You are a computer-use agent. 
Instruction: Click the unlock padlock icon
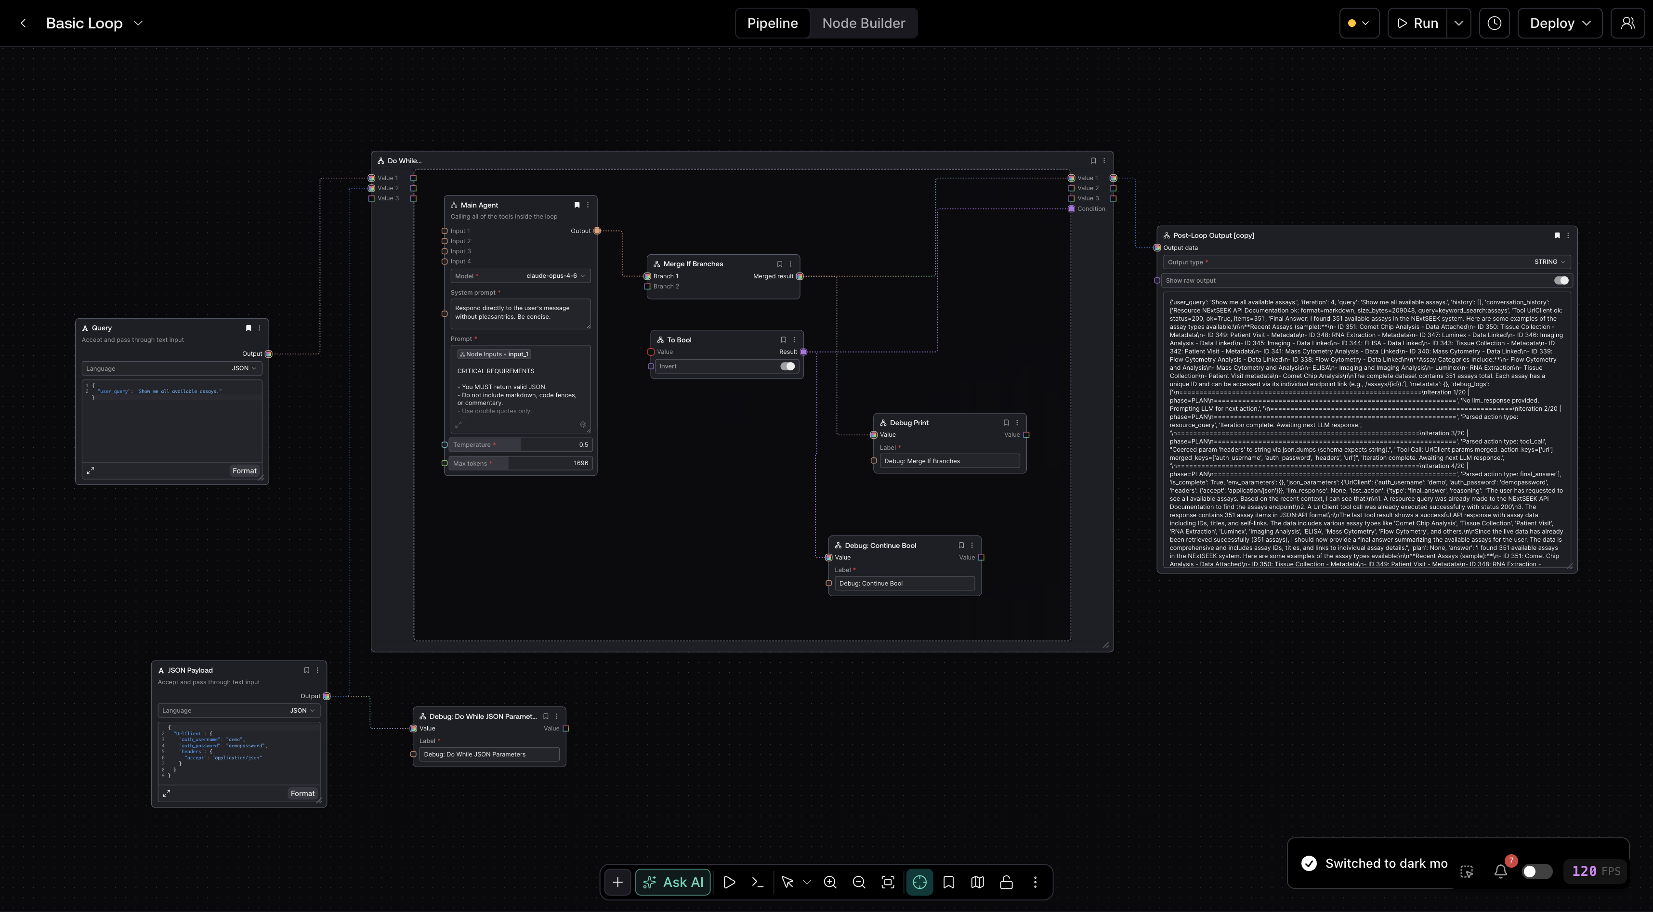[x=1006, y=882]
